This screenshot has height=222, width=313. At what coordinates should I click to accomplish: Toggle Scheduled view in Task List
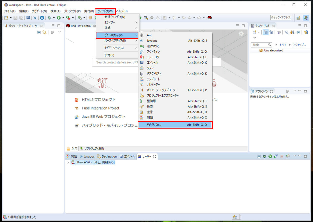[271, 32]
